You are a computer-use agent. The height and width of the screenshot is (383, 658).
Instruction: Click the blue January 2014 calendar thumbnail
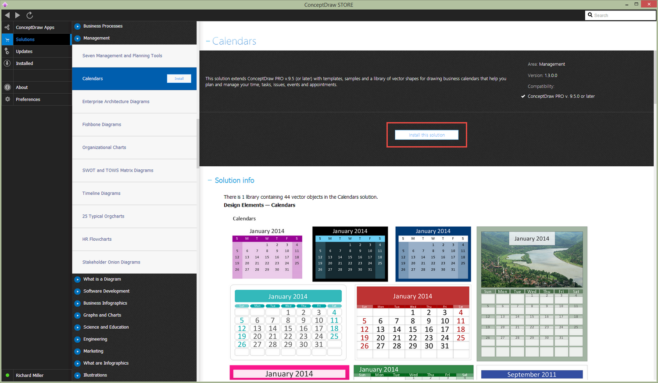(433, 254)
